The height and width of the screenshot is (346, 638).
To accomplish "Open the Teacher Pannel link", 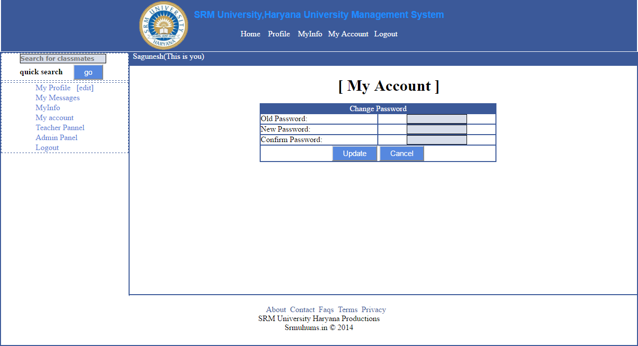I will click(x=60, y=128).
